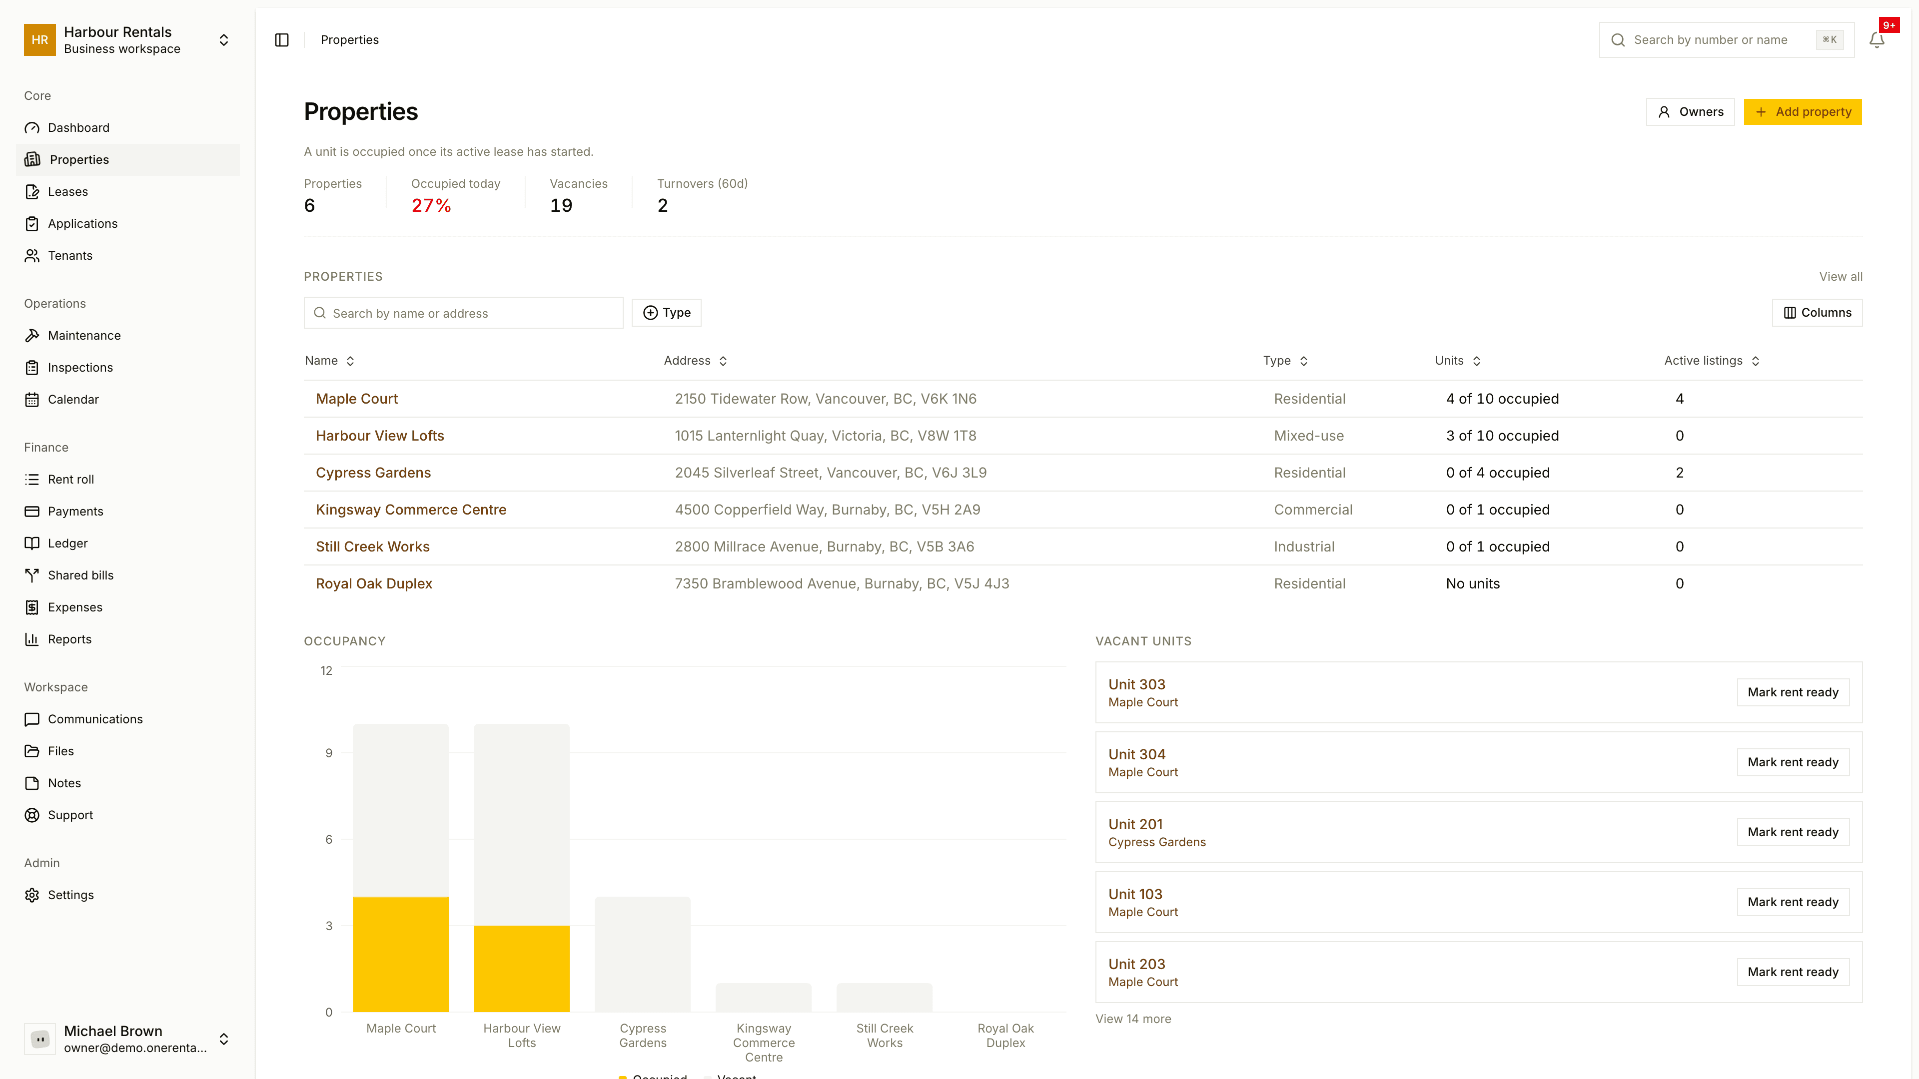Toggle the sidebar panel icon
The height and width of the screenshot is (1079, 1919).
coord(281,39)
